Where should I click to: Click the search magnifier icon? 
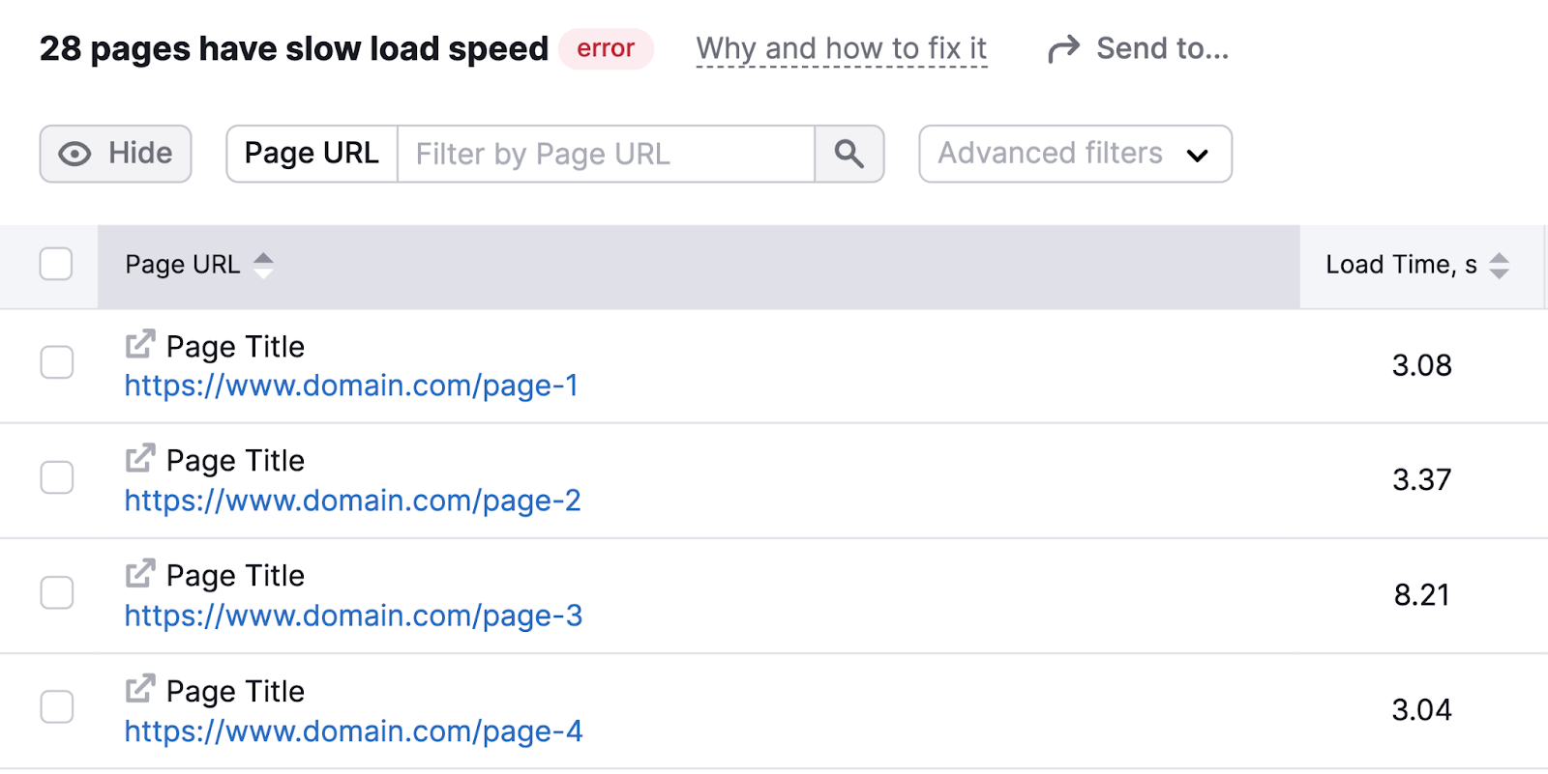pyautogui.click(x=848, y=154)
